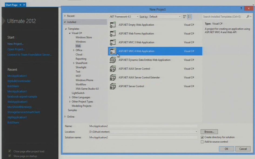
Task: Click the ASP.NET MVC 3 Web Application icon
Action: (113, 42)
